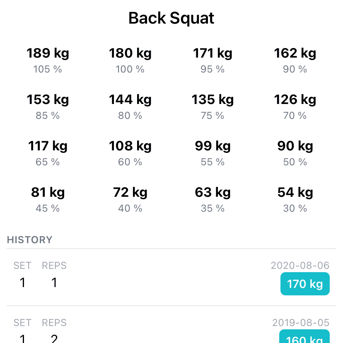Click the teal 170 kg badge
This screenshot has width=343, height=343.
(x=305, y=284)
